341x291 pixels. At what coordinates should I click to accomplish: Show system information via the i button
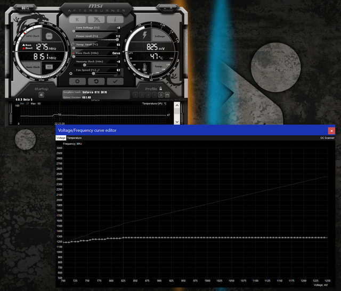(115, 20)
